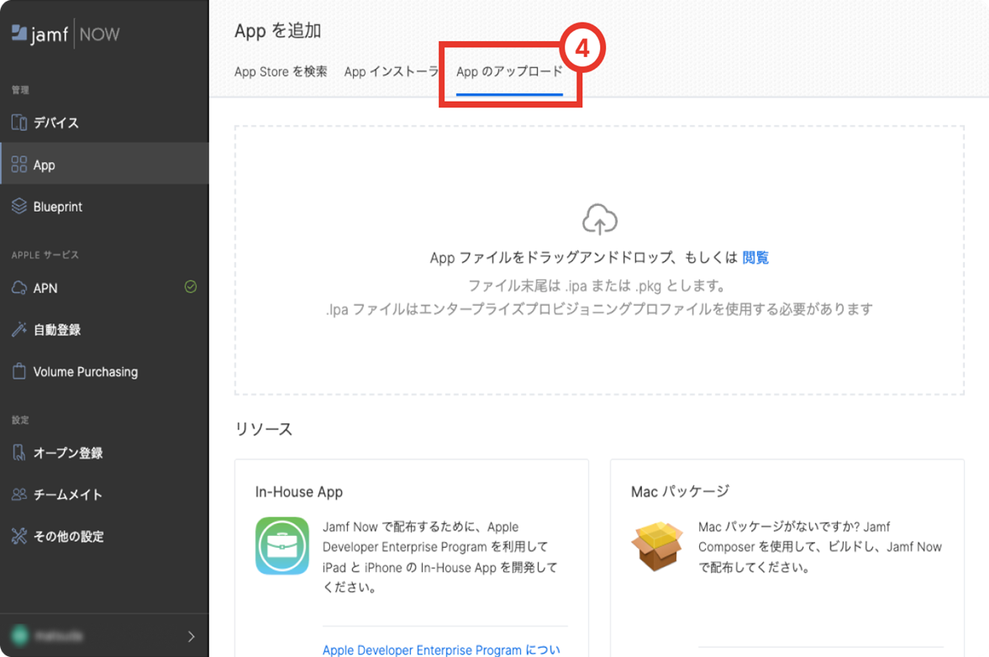Open the デバイス sidebar icon
Screen dimensions: 989x657
[x=19, y=123]
